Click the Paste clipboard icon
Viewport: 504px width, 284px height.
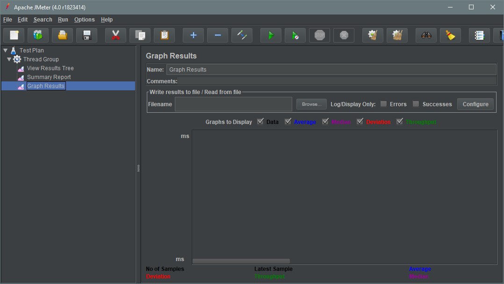(x=164, y=35)
